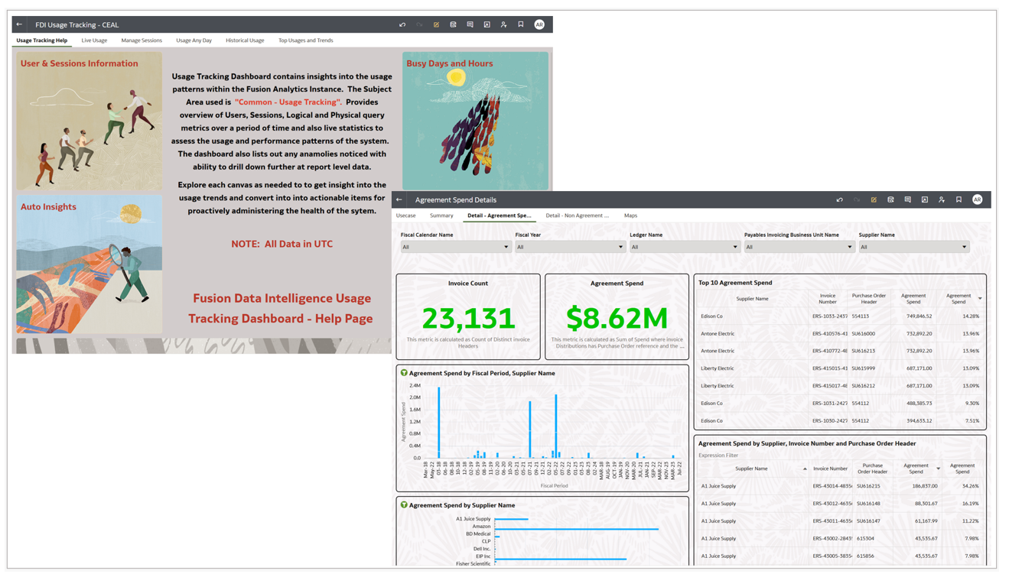Click Purchase Order Header column in Top 10 table
1009x577 pixels.
coord(869,299)
